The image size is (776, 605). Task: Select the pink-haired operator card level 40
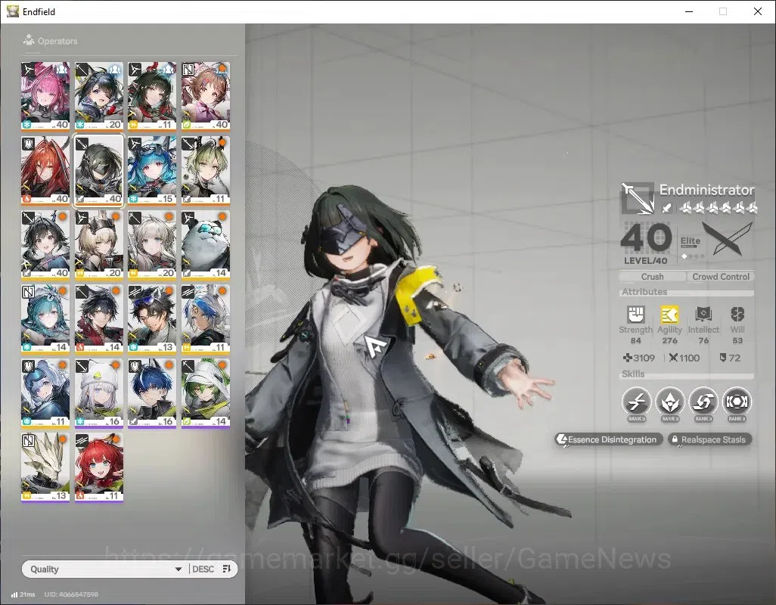(45, 96)
